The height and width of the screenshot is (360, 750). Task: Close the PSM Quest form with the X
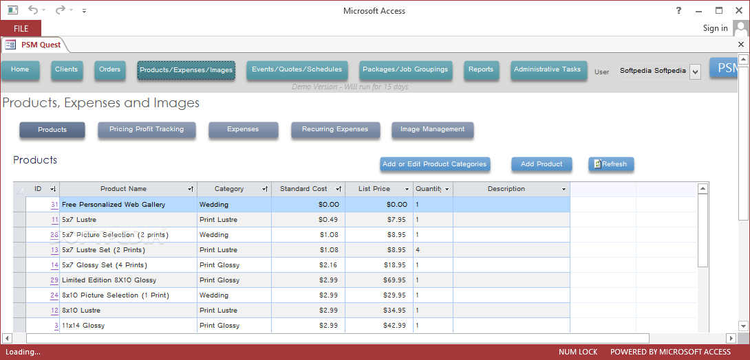tap(741, 45)
